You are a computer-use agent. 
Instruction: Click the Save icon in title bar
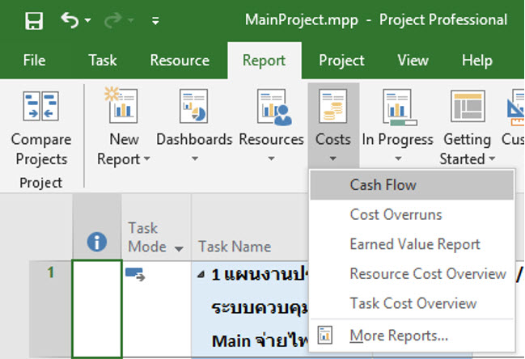(33, 20)
